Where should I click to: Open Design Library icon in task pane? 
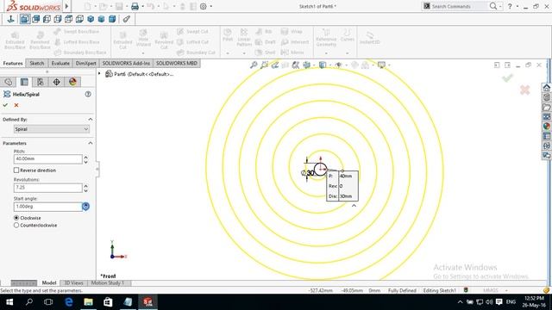pyautogui.click(x=546, y=97)
